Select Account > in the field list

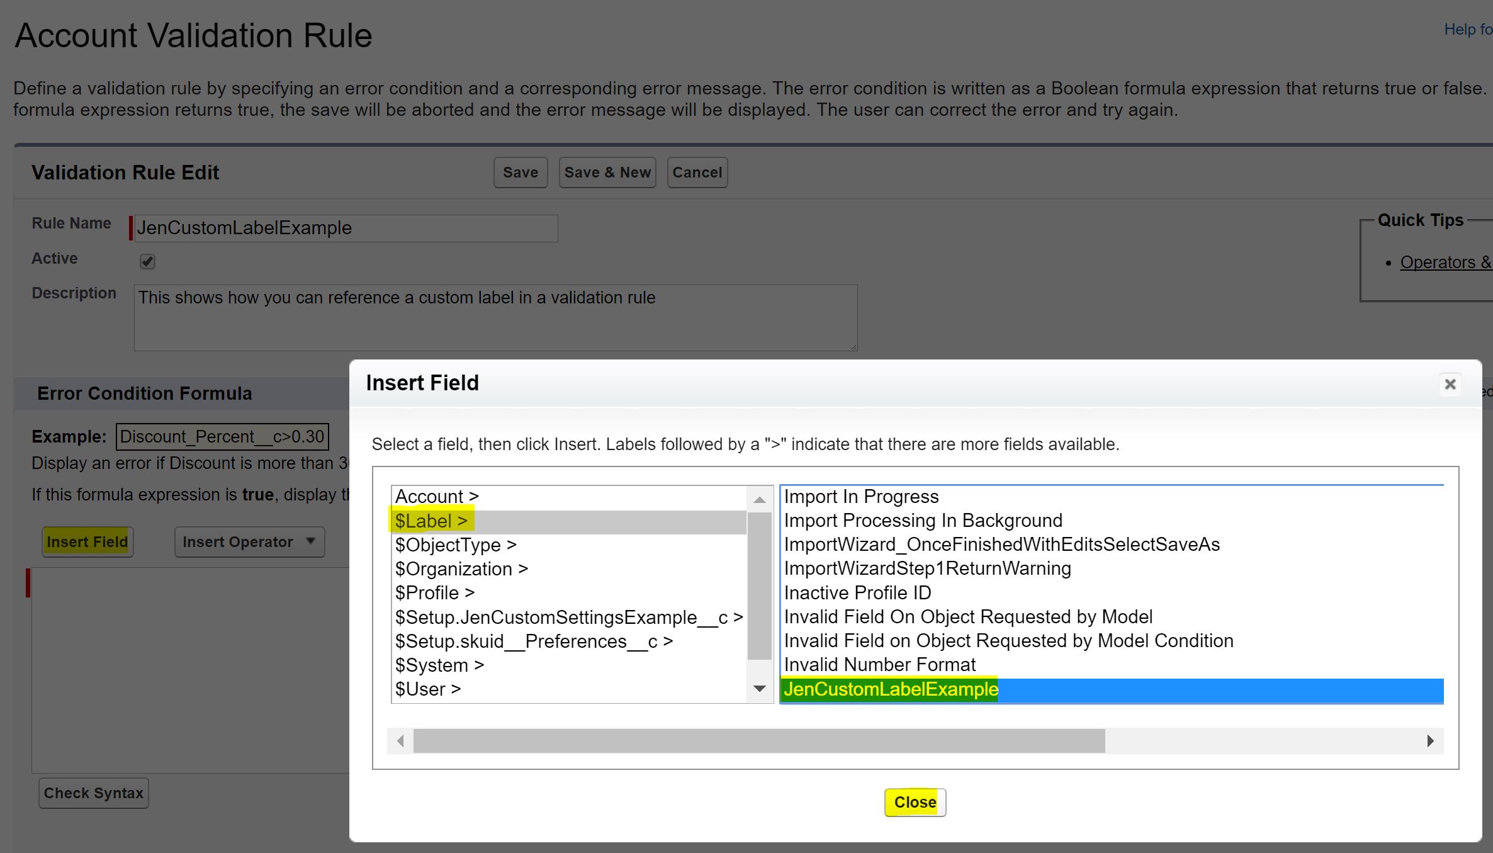click(569, 497)
